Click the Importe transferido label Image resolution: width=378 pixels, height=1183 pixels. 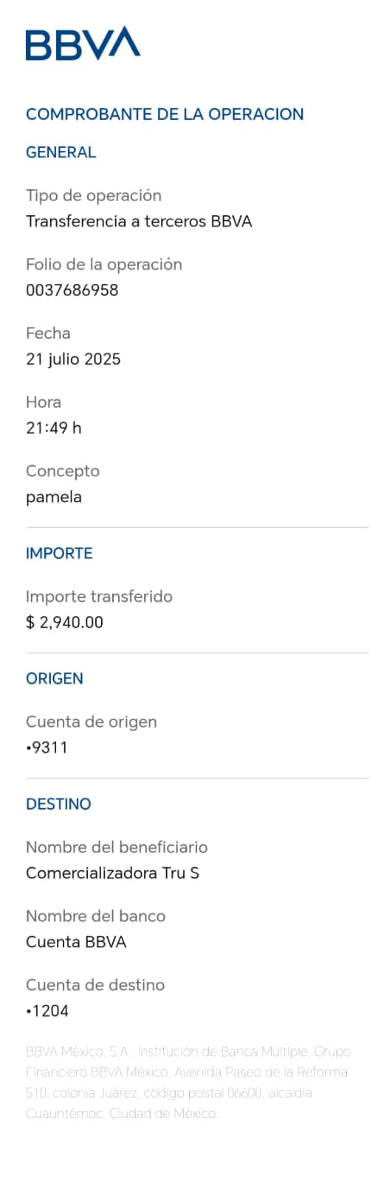point(99,597)
